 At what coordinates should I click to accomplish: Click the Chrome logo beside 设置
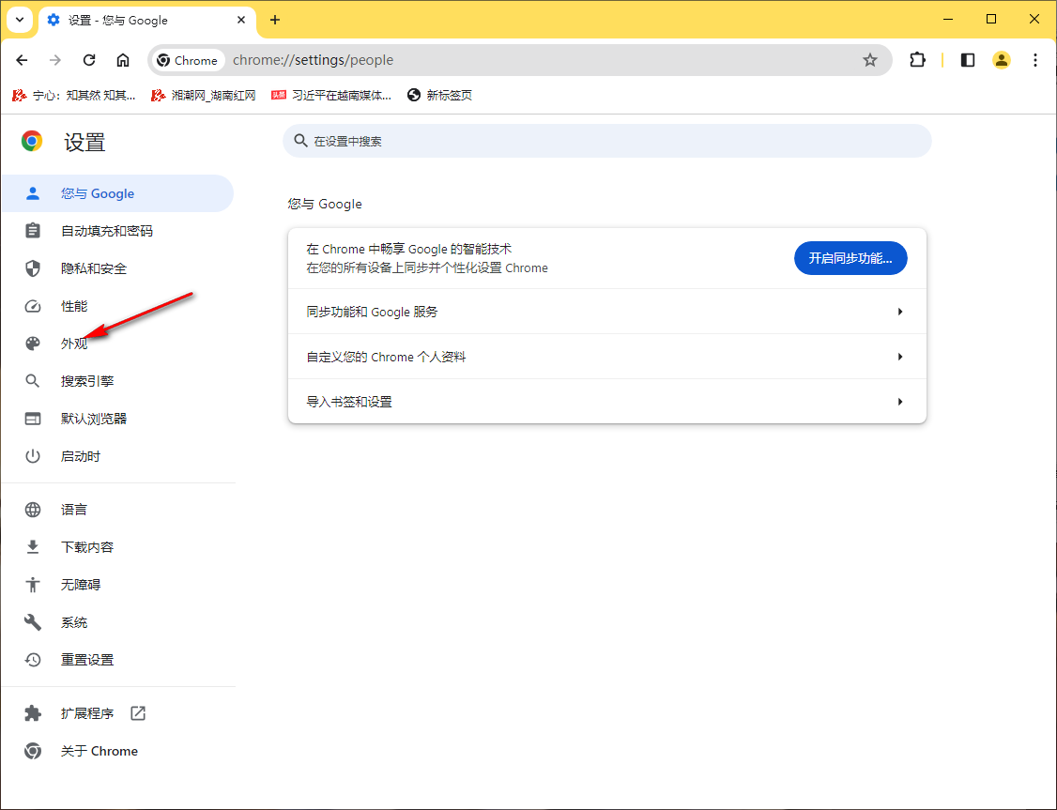tap(32, 141)
